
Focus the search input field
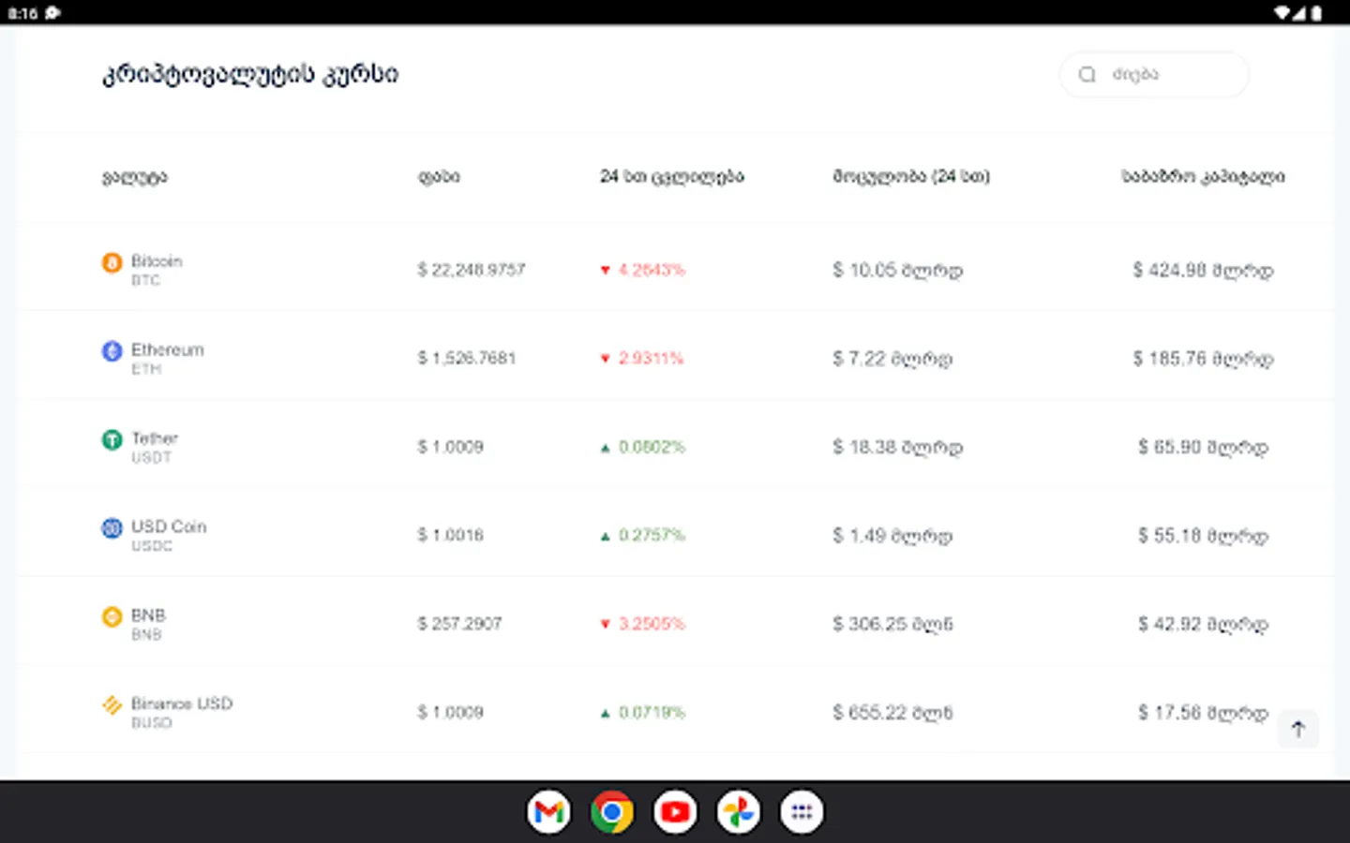click(x=1154, y=74)
